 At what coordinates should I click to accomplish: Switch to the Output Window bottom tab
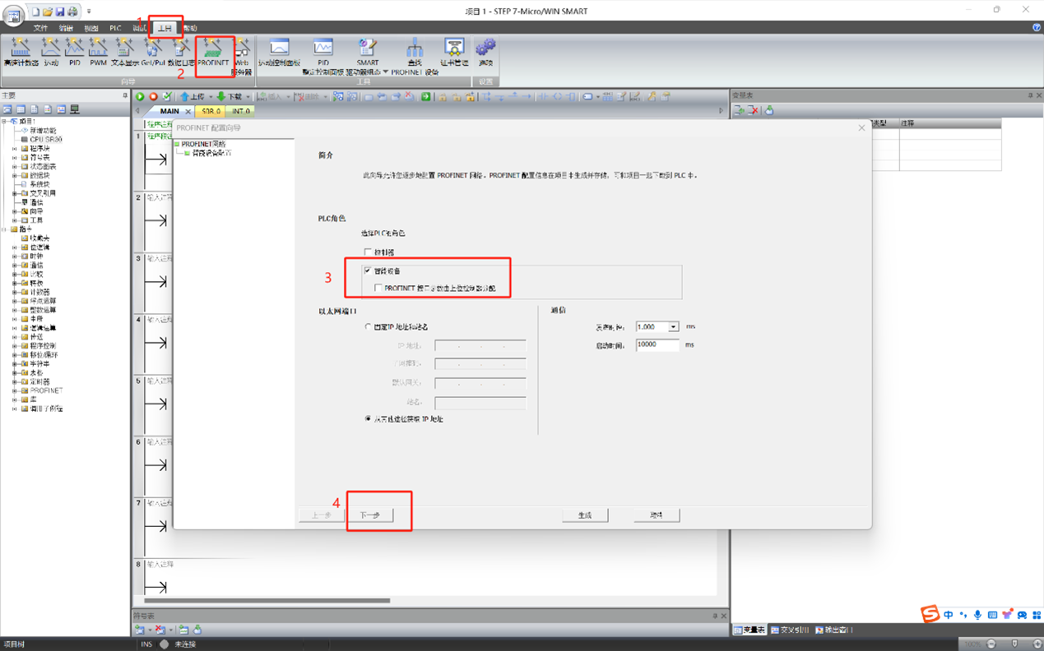(834, 630)
